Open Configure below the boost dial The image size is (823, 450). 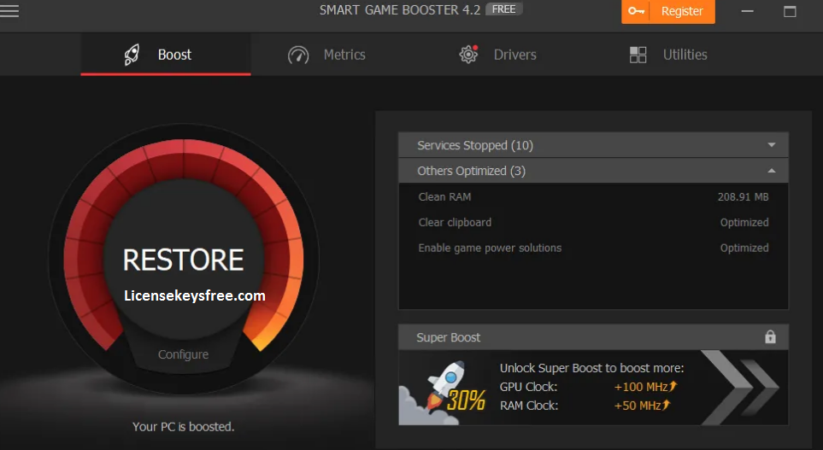pos(183,354)
